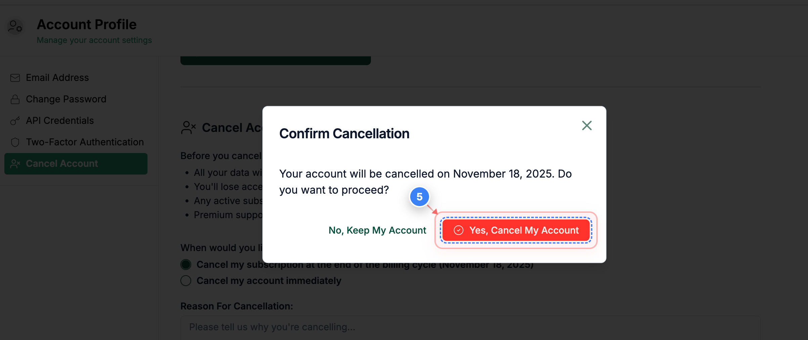The width and height of the screenshot is (808, 340).
Task: Click the checkmark icon inside the red button
Action: pos(458,230)
